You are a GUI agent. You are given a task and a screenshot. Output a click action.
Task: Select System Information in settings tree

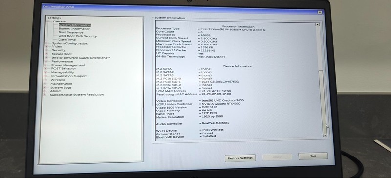click(x=75, y=25)
